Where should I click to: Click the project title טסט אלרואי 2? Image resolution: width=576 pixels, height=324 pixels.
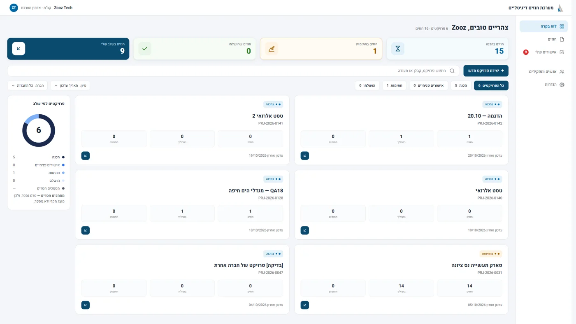(267, 116)
